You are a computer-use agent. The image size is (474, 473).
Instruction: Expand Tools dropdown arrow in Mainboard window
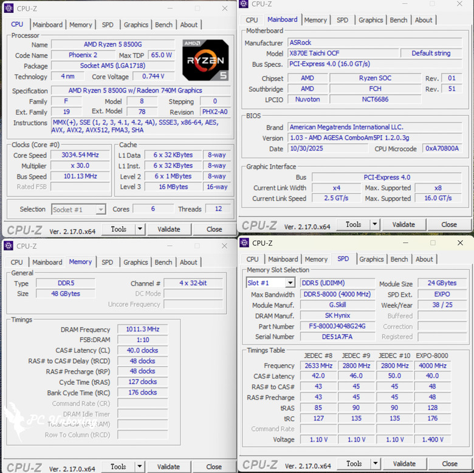[375, 224]
